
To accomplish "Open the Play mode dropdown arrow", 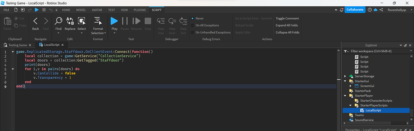I will (114, 33).
